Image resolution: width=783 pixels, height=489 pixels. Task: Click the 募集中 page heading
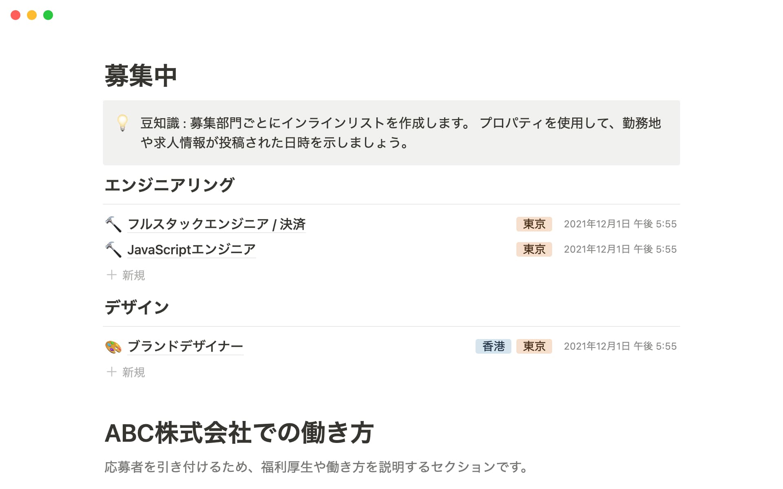pyautogui.click(x=141, y=76)
